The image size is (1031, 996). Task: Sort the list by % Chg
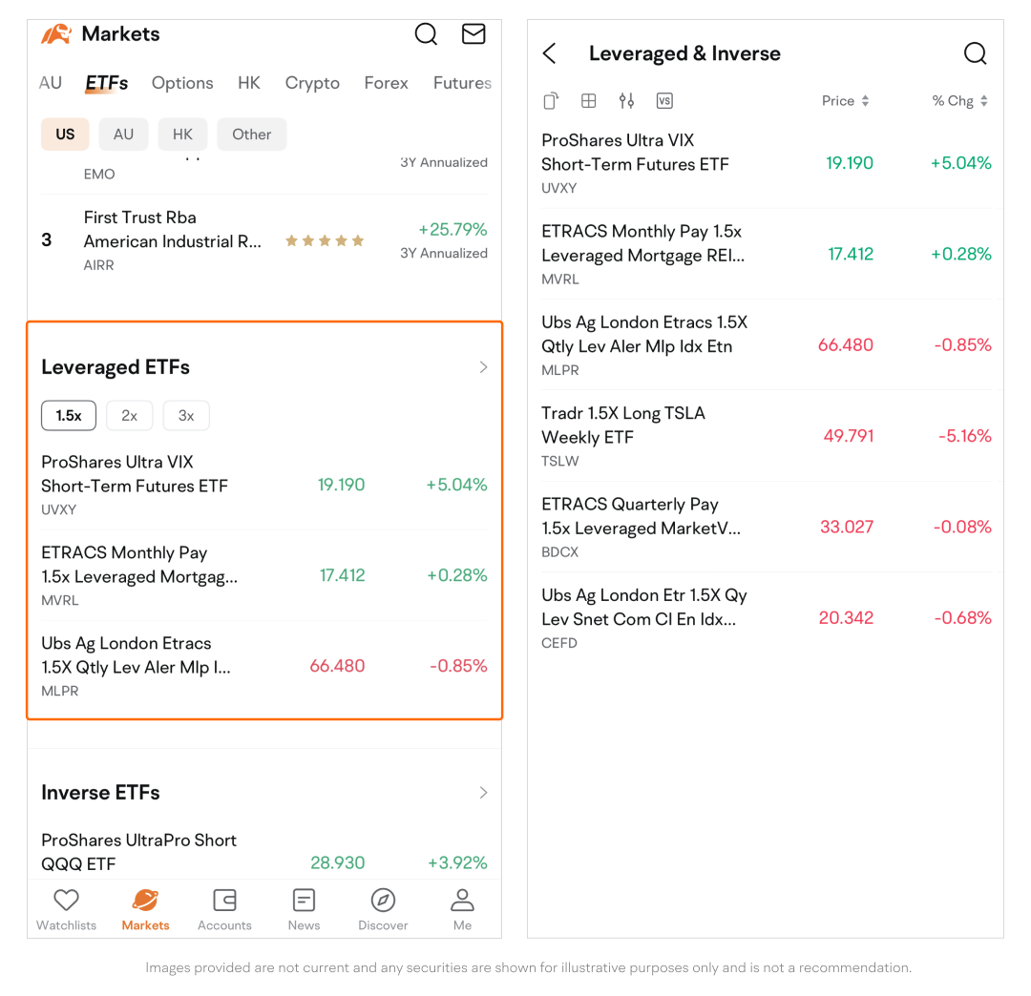tap(959, 101)
